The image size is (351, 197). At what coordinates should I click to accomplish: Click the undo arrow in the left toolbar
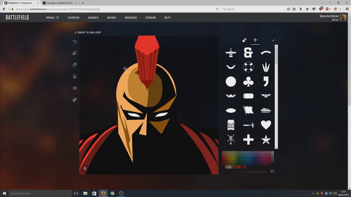(75, 41)
